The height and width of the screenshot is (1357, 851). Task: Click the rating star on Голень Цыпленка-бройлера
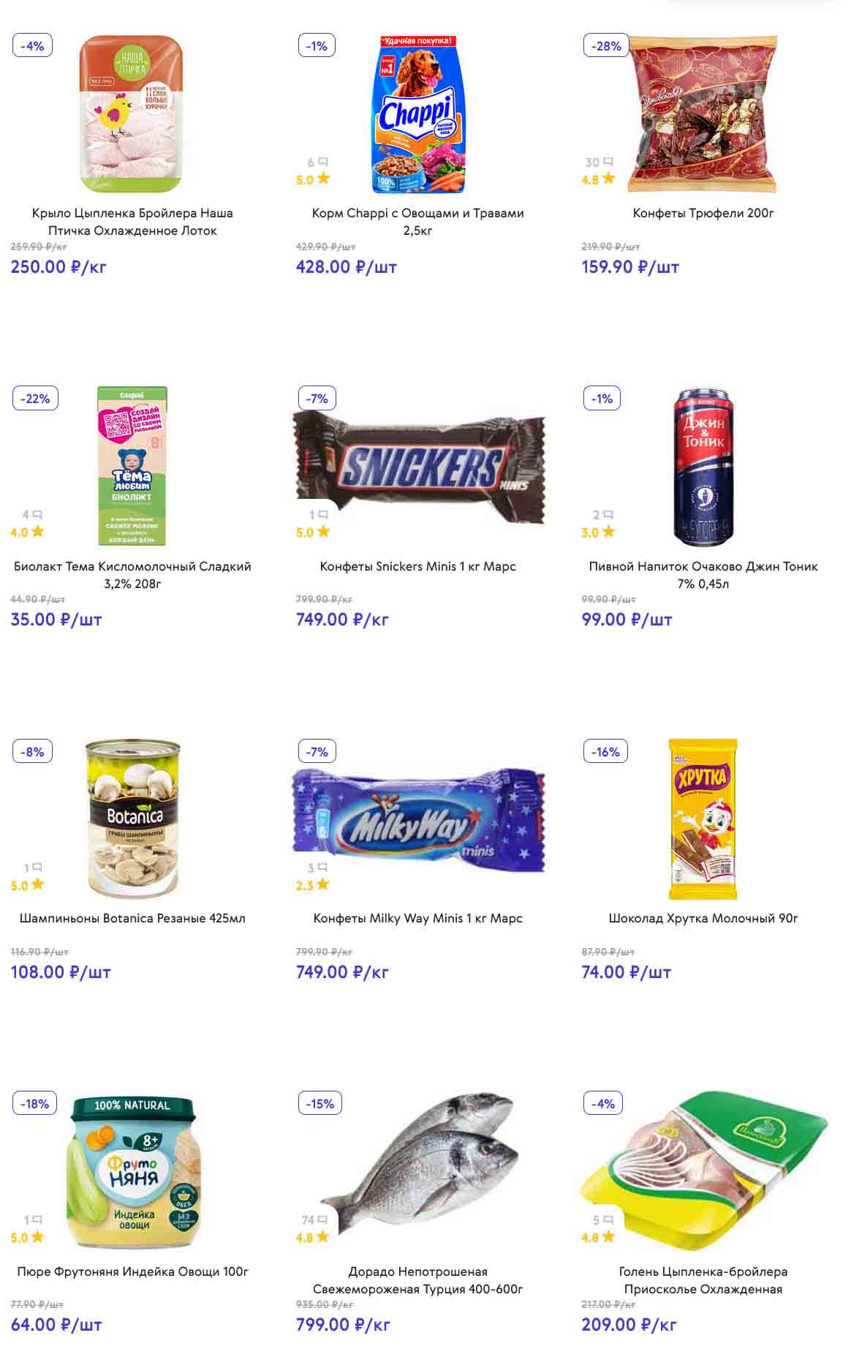click(x=608, y=1237)
